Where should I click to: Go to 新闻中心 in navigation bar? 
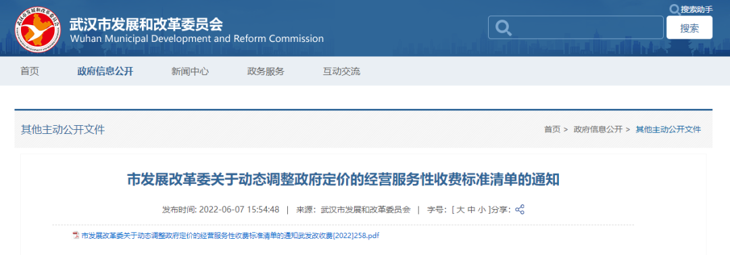[190, 71]
